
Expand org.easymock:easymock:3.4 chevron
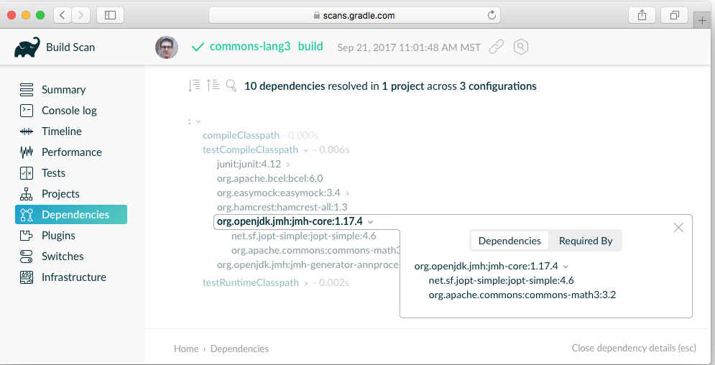[x=348, y=193]
